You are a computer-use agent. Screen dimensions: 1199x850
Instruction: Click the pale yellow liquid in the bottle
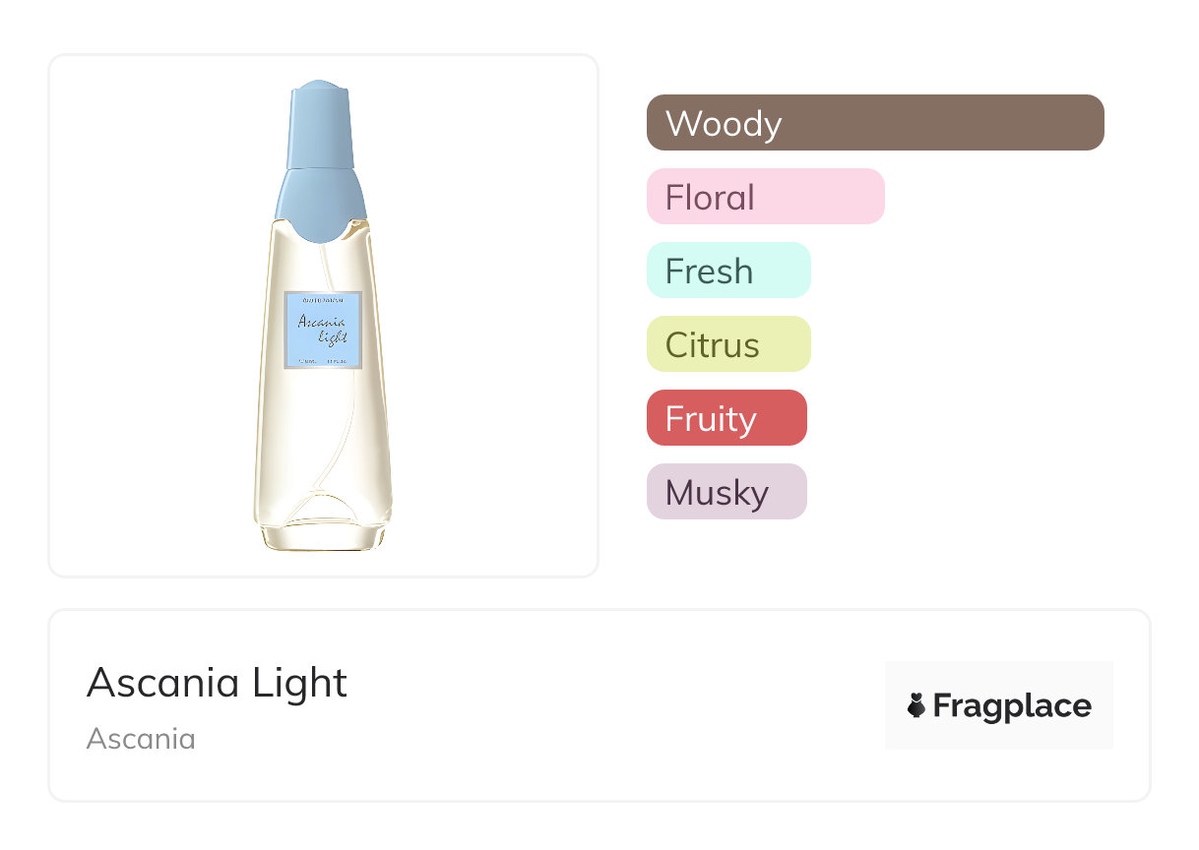pyautogui.click(x=295, y=433)
